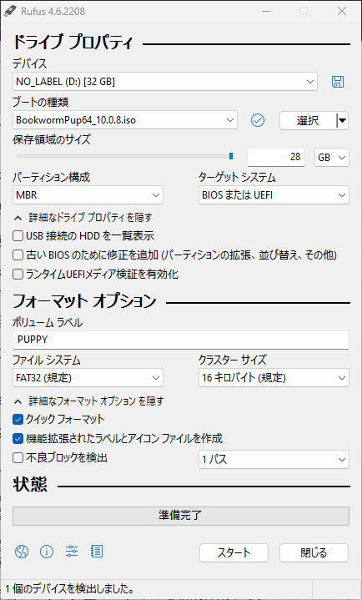Click the 選択 button

pyautogui.click(x=308, y=120)
